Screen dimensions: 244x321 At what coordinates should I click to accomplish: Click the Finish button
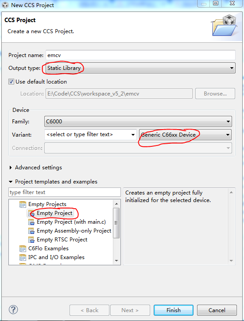click(174, 310)
